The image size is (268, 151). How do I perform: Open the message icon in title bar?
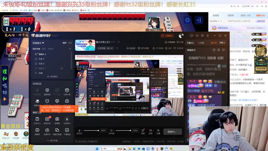pyautogui.click(x=192, y=36)
